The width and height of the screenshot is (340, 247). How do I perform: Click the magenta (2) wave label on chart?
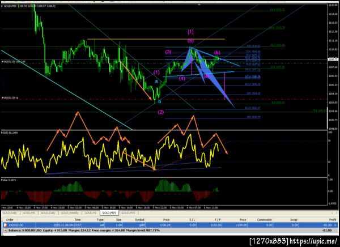click(x=161, y=112)
